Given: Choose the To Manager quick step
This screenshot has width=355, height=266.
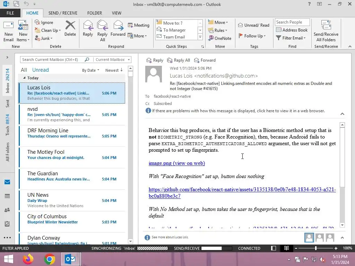Looking at the screenshot, I should point(174,30).
